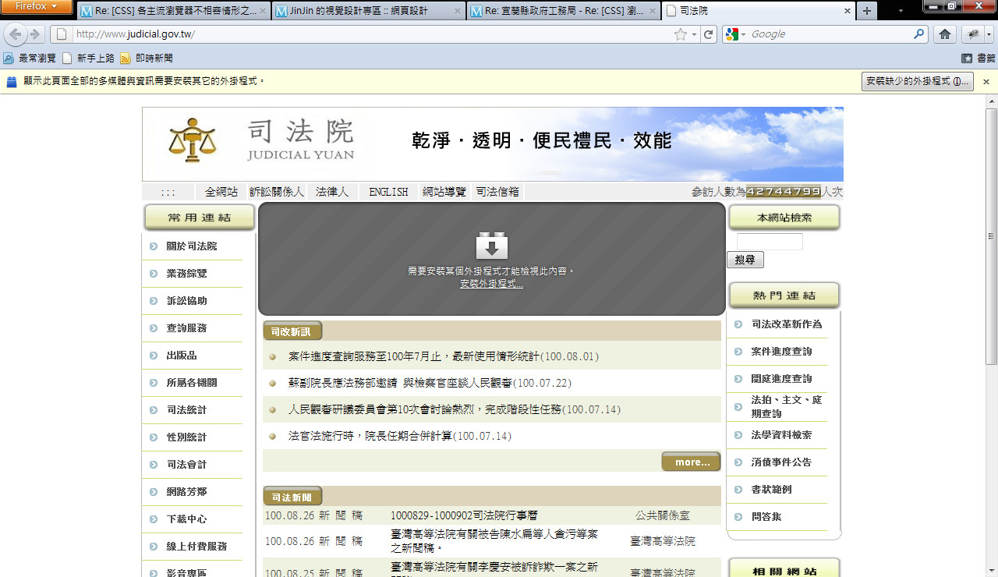998x577 pixels.
Task: Select ENGLISH in the site navigation bar
Action: [388, 192]
